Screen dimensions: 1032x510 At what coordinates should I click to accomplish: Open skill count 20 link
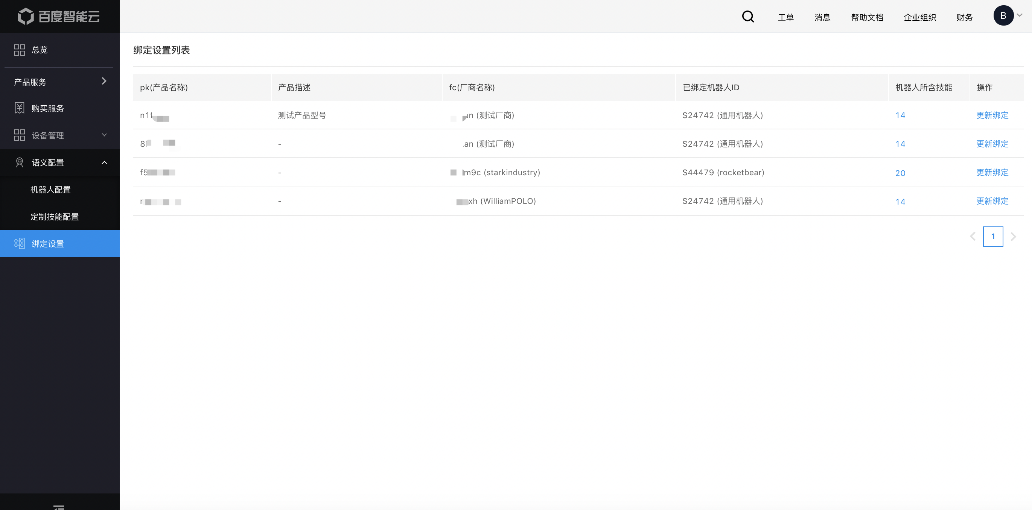(x=900, y=173)
